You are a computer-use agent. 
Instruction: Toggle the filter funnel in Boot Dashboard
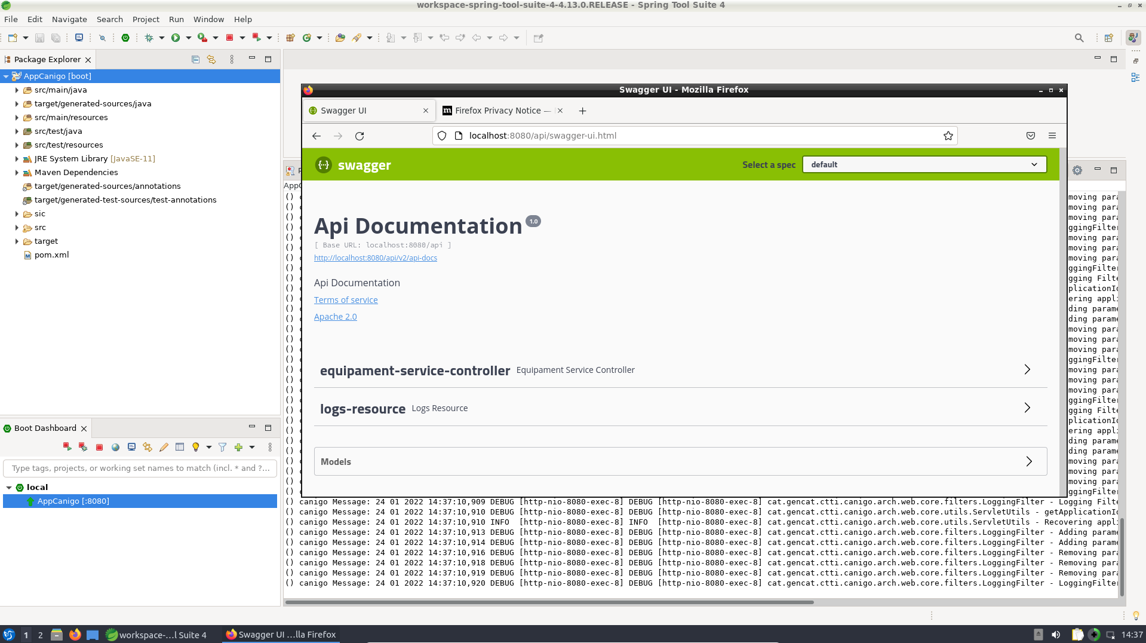point(223,447)
